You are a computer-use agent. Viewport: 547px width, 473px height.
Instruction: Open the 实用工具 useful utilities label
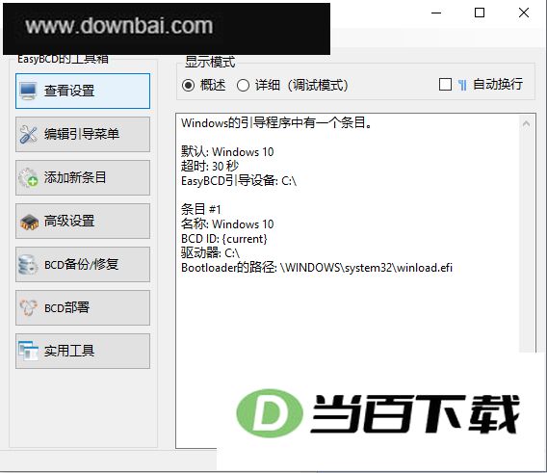pos(69,351)
